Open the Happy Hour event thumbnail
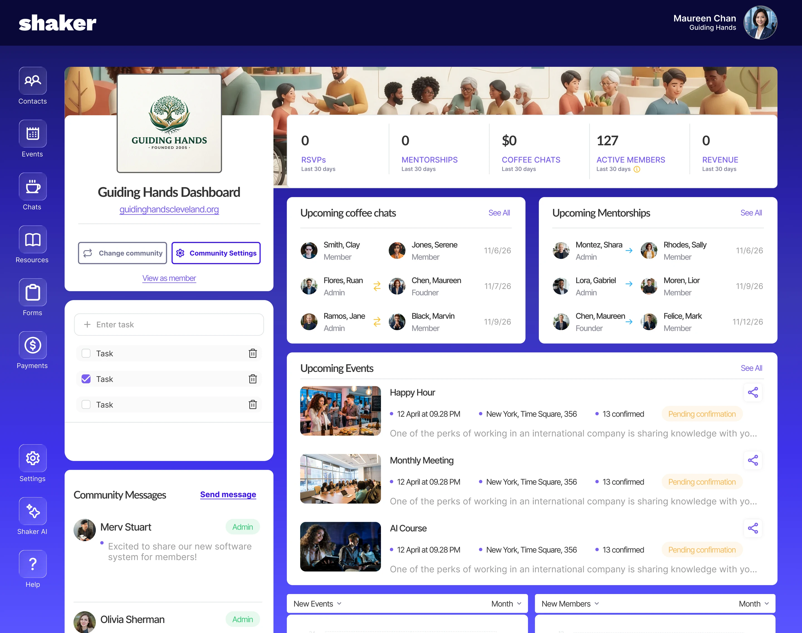Viewport: 802px width, 633px height. click(x=340, y=411)
